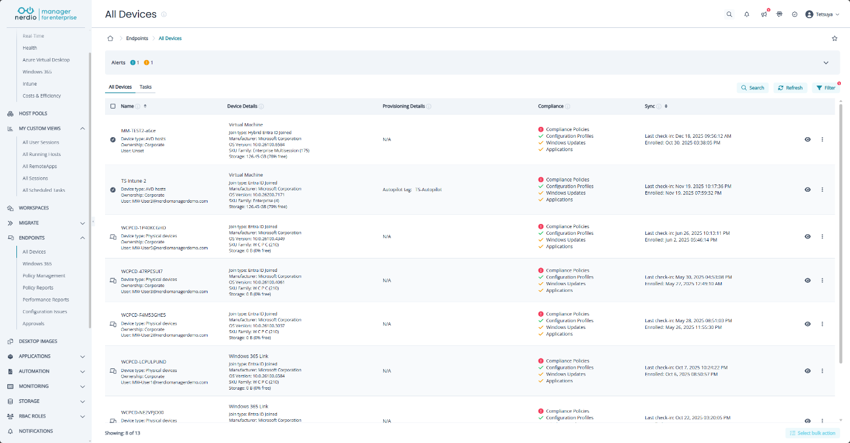Open Workspaces in the sidebar
Image resolution: width=850 pixels, height=443 pixels.
[33, 208]
